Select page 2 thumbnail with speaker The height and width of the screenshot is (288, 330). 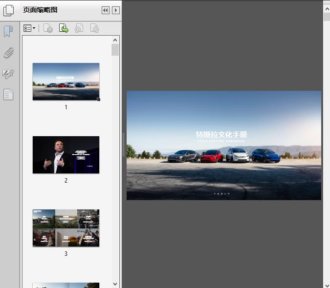(66, 155)
